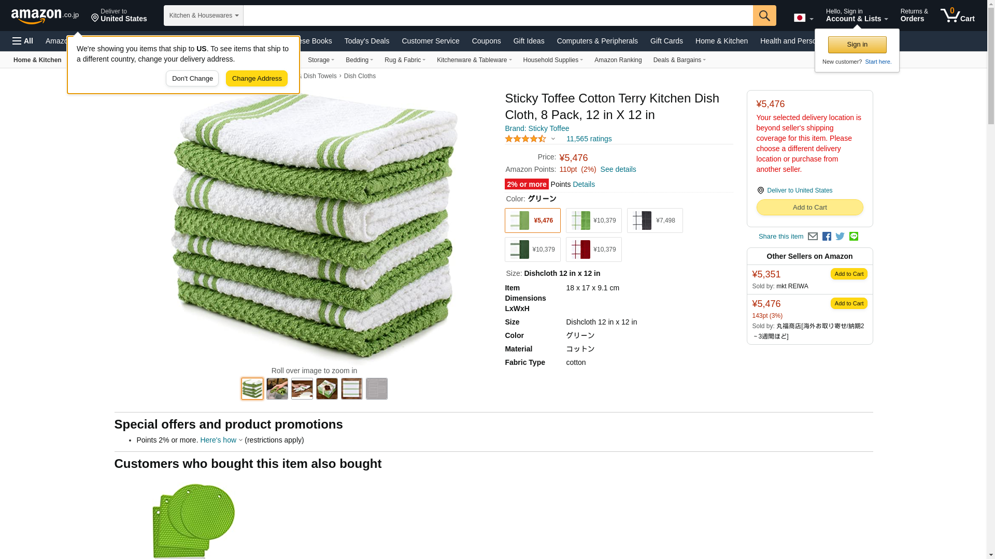This screenshot has height=559, width=995.
Task: Choose the dark green ¥10,379 color variant
Action: [532, 249]
